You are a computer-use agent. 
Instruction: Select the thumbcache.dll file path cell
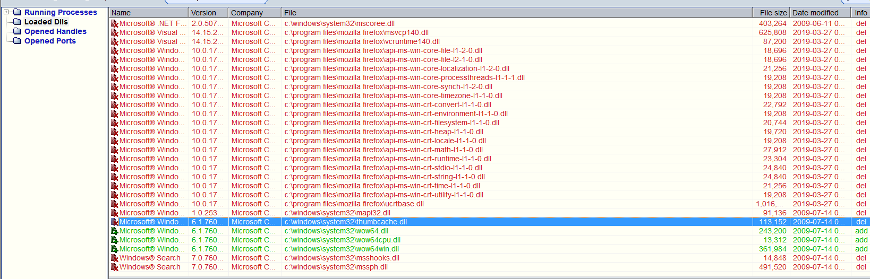pyautogui.click(x=517, y=222)
